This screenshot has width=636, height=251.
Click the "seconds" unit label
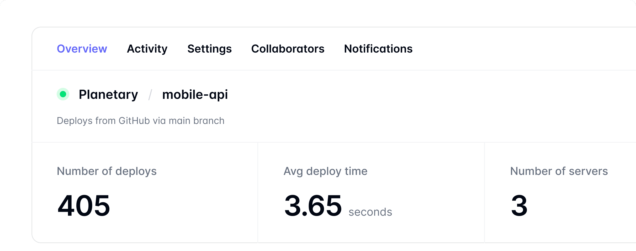tap(370, 212)
